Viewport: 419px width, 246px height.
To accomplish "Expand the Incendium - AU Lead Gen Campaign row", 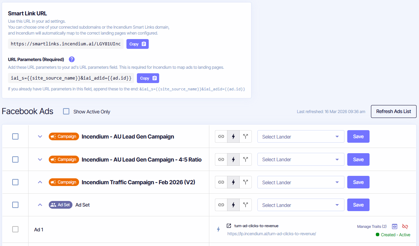I will coord(40,136).
